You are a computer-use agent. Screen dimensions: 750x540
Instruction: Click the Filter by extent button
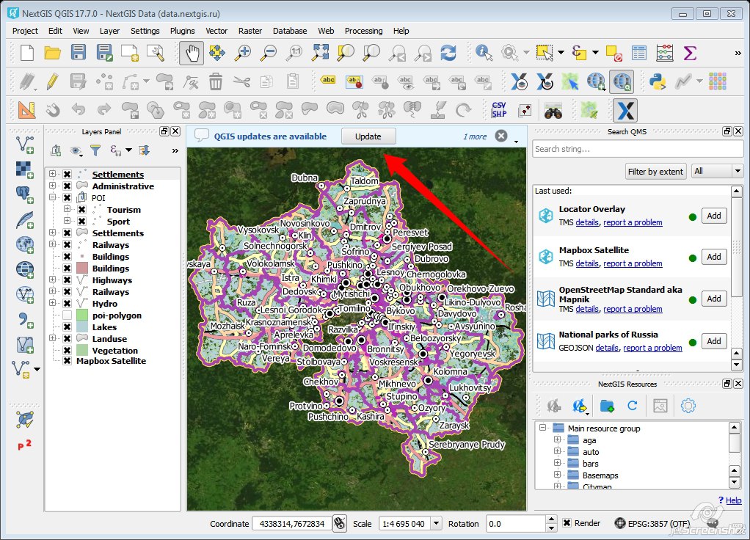click(655, 171)
